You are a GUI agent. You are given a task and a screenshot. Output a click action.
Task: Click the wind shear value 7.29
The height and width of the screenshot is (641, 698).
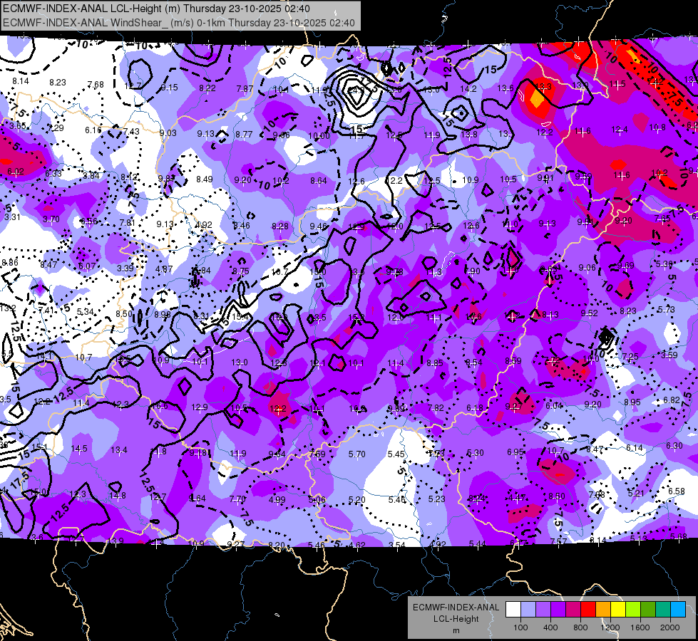click(56, 128)
